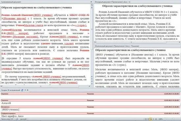Viewport: 181px width, 121px height.
Task: Select the 'Алексей' deletion entry in revisions
Action: point(6,103)
